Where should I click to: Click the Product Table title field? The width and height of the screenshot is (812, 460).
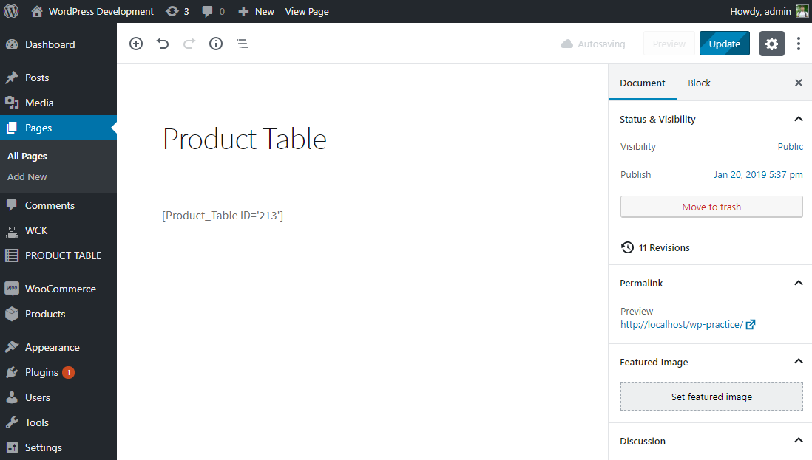245,139
